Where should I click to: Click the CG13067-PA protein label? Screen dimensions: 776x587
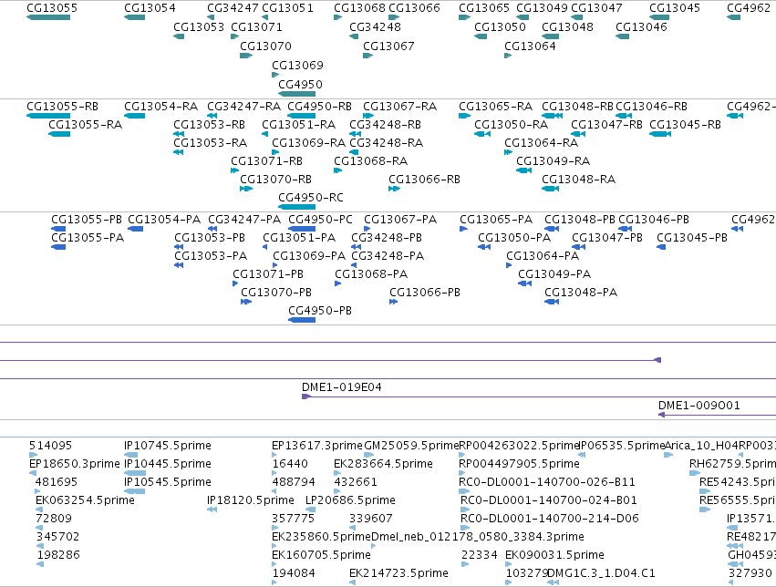click(400, 220)
